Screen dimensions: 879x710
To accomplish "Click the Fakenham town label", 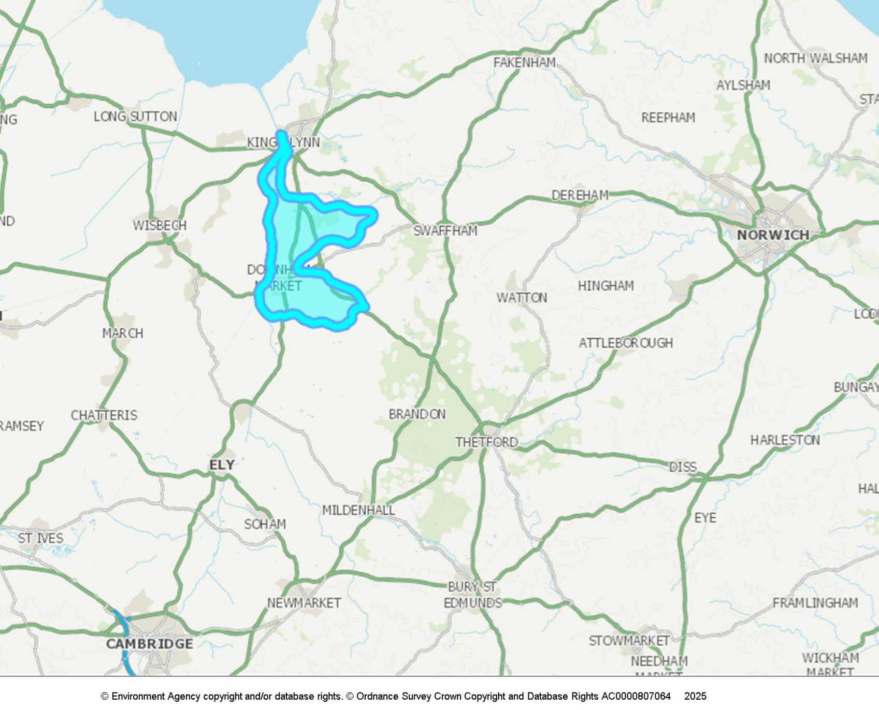I will tap(524, 63).
